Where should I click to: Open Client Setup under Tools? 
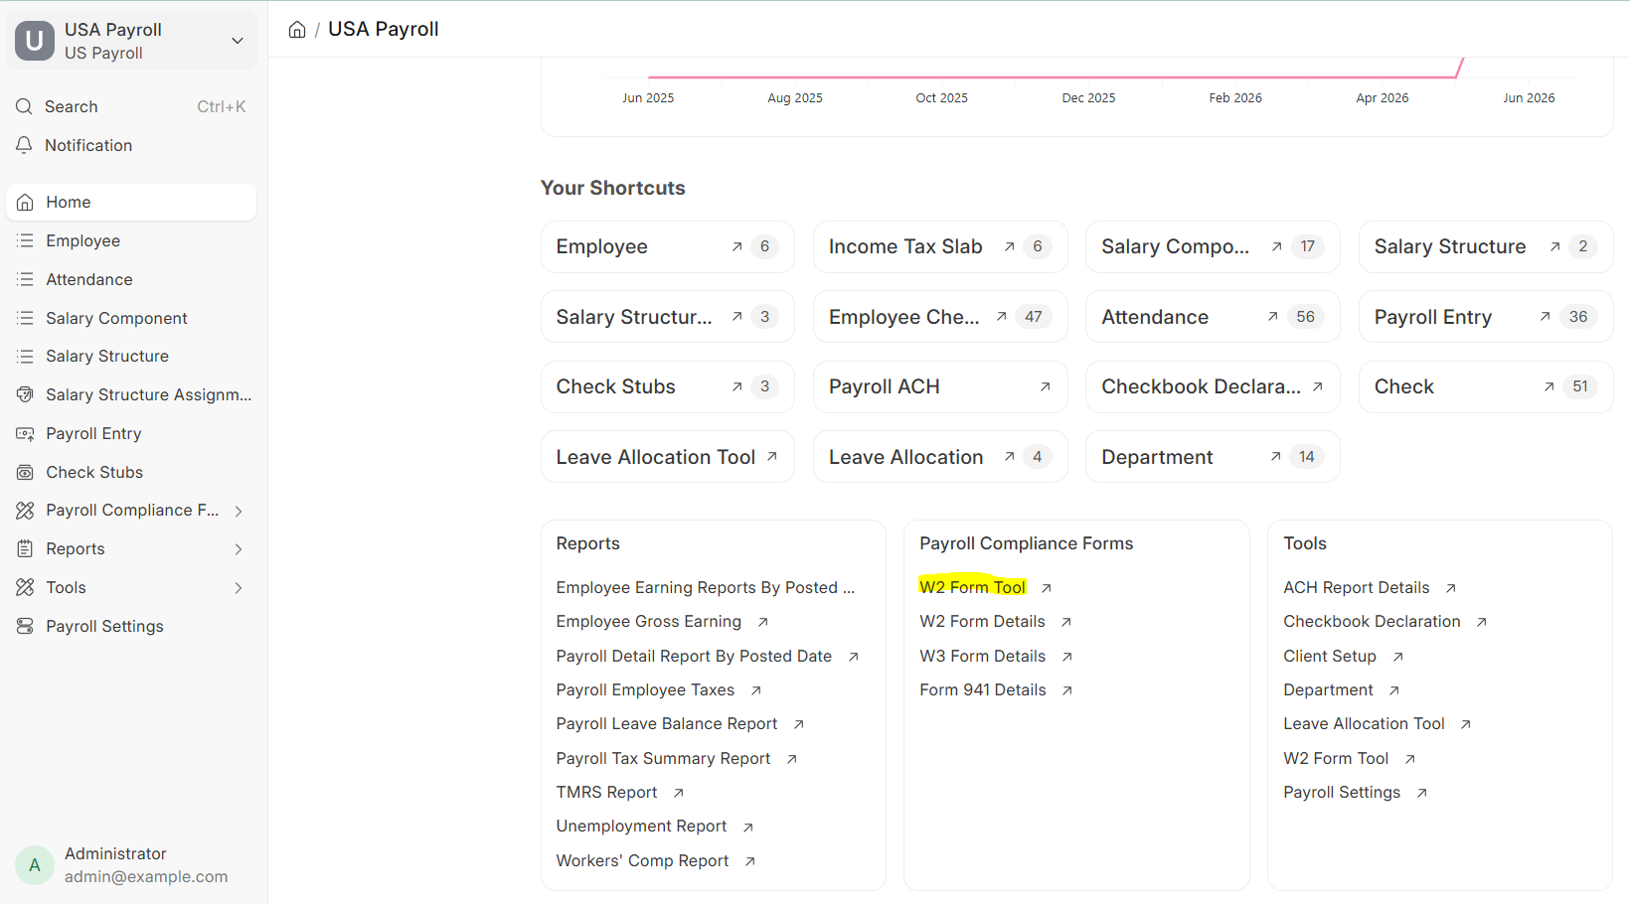tap(1330, 656)
